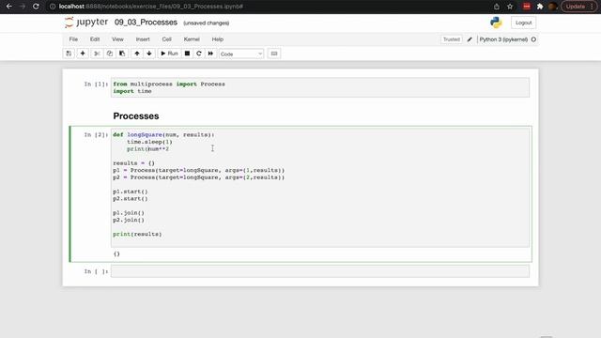Open the File menu
601x338 pixels.
tap(73, 39)
